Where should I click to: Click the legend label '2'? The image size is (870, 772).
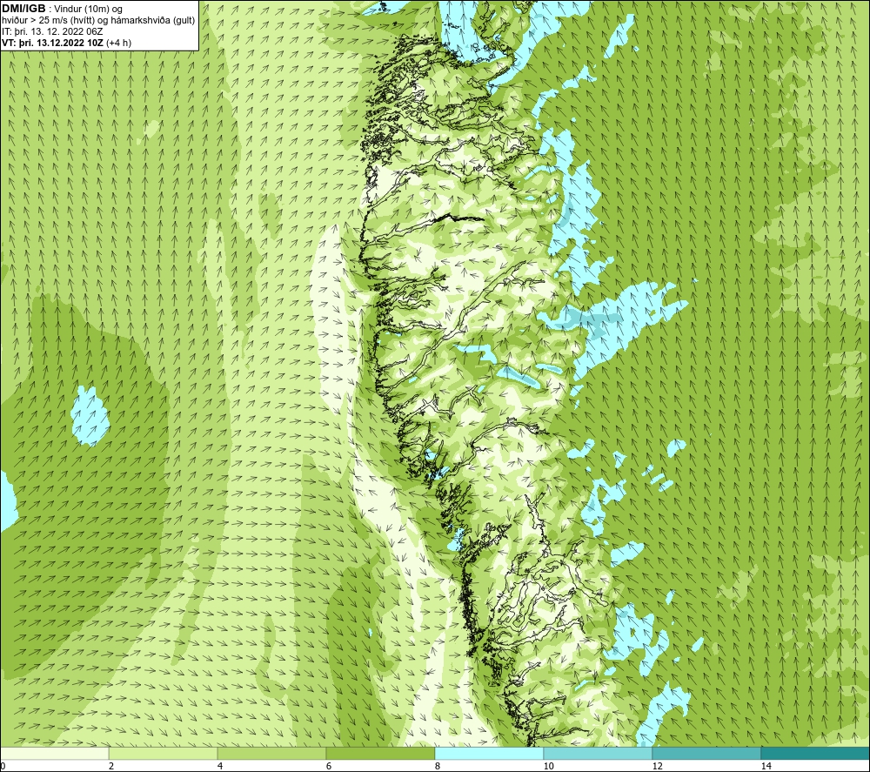[111, 766]
